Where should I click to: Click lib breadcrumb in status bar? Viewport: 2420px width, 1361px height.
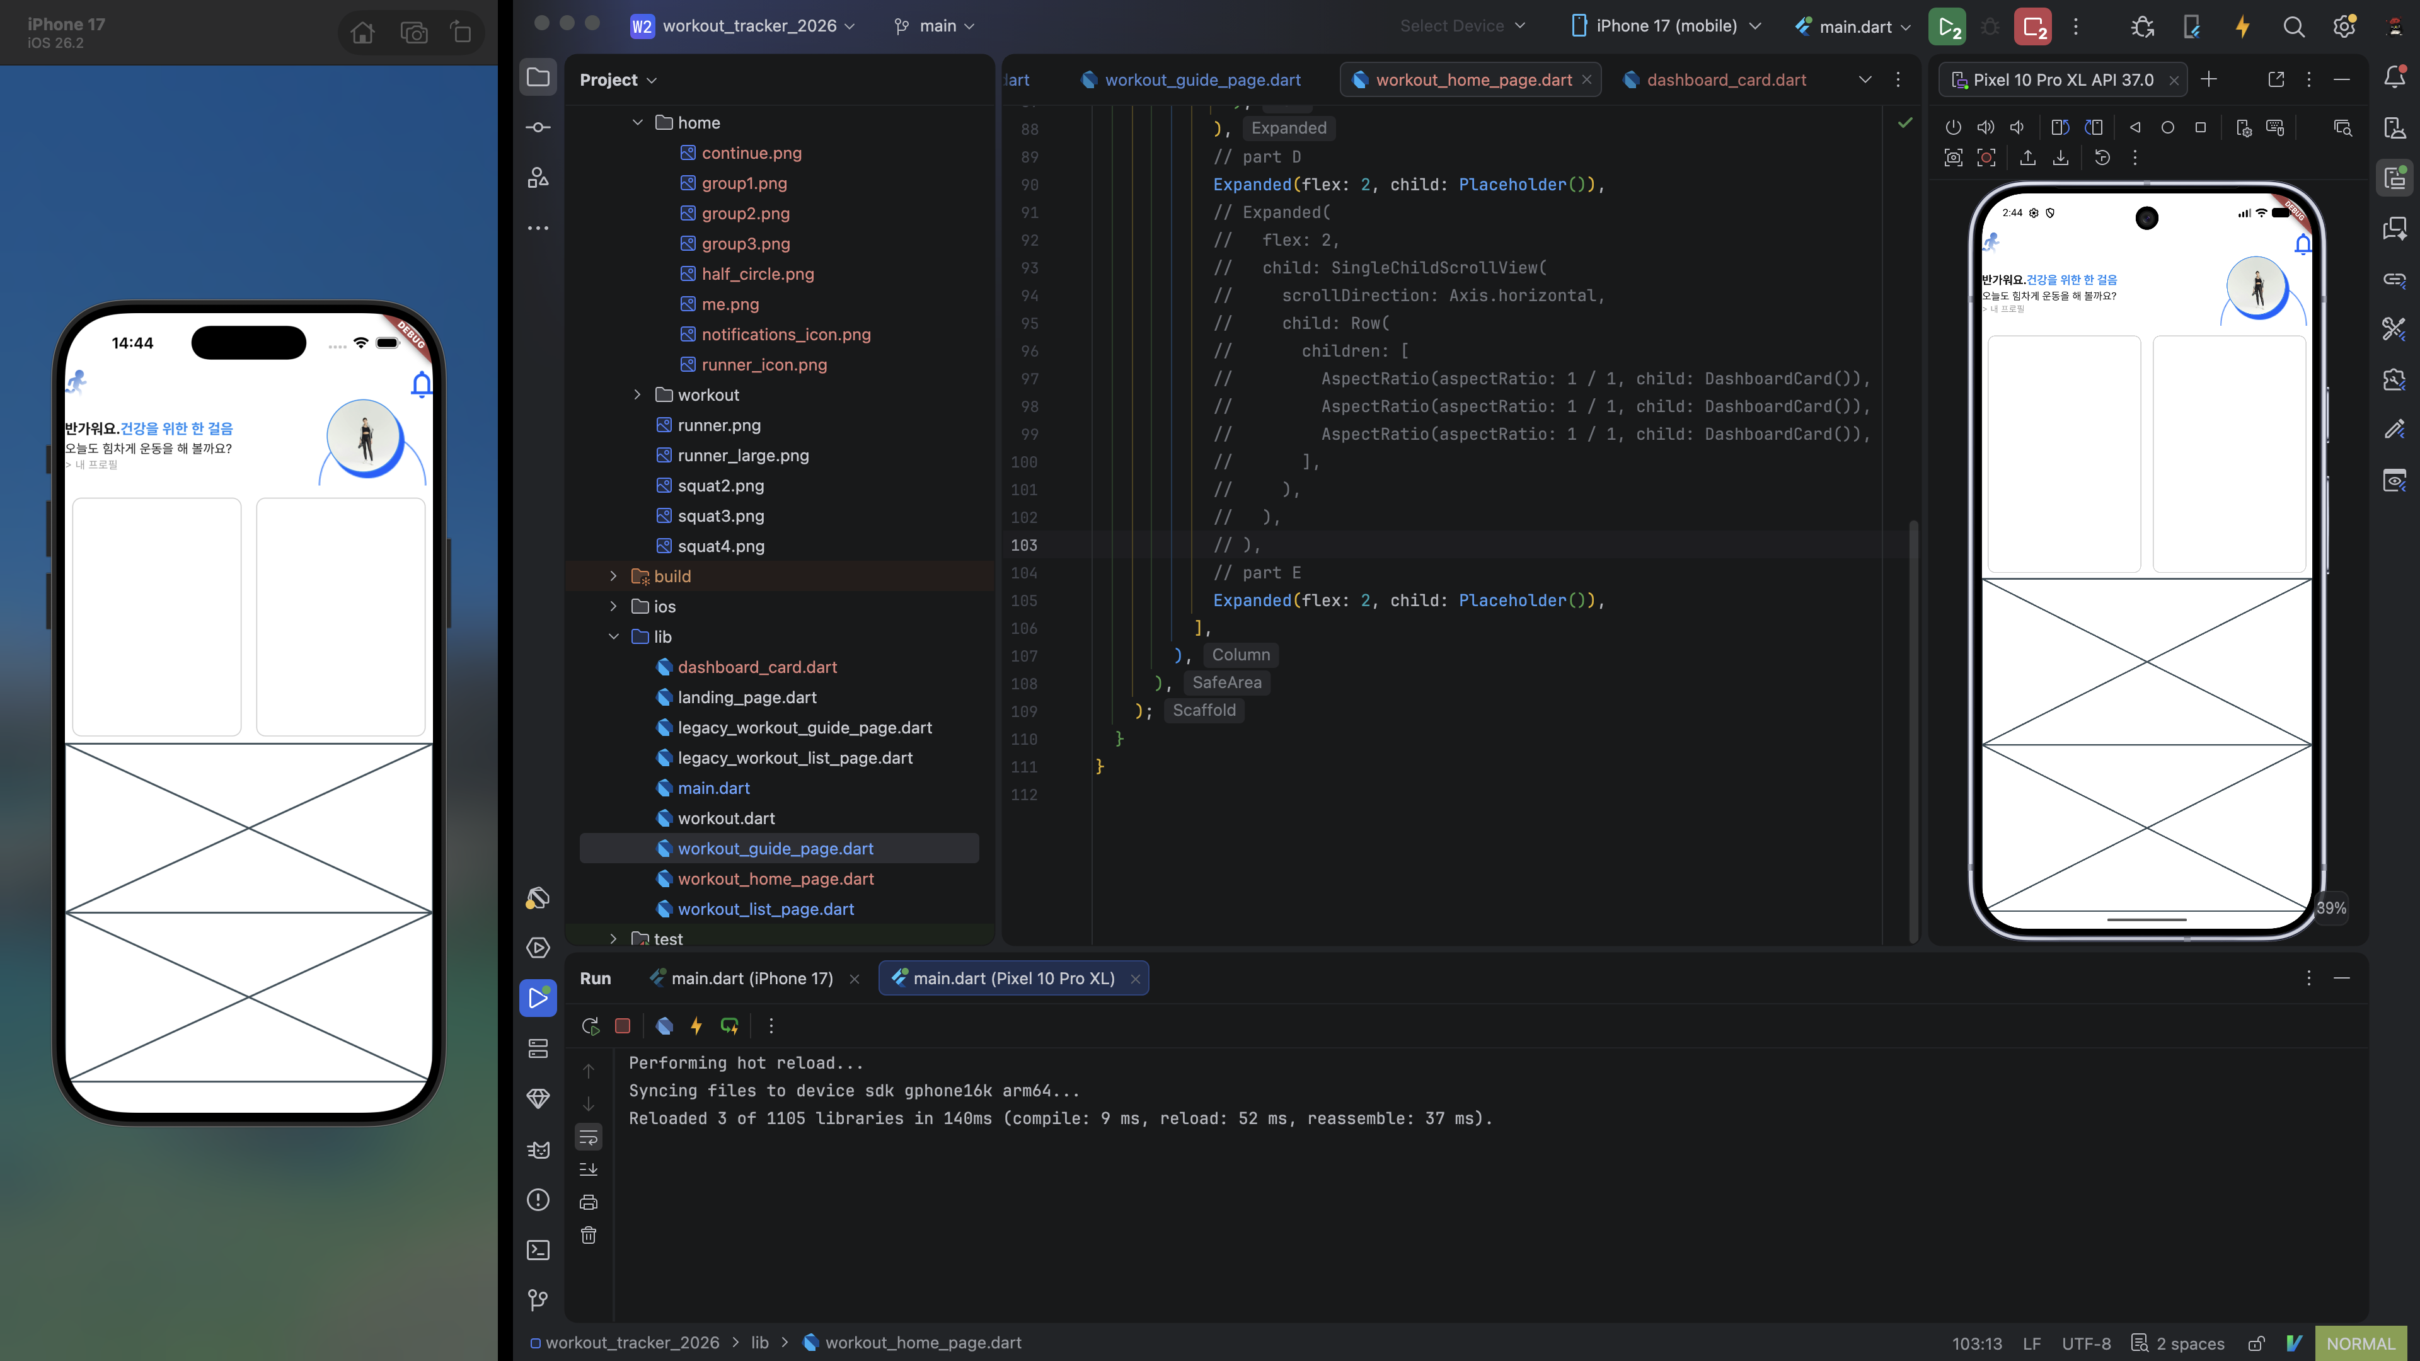pyautogui.click(x=759, y=1342)
